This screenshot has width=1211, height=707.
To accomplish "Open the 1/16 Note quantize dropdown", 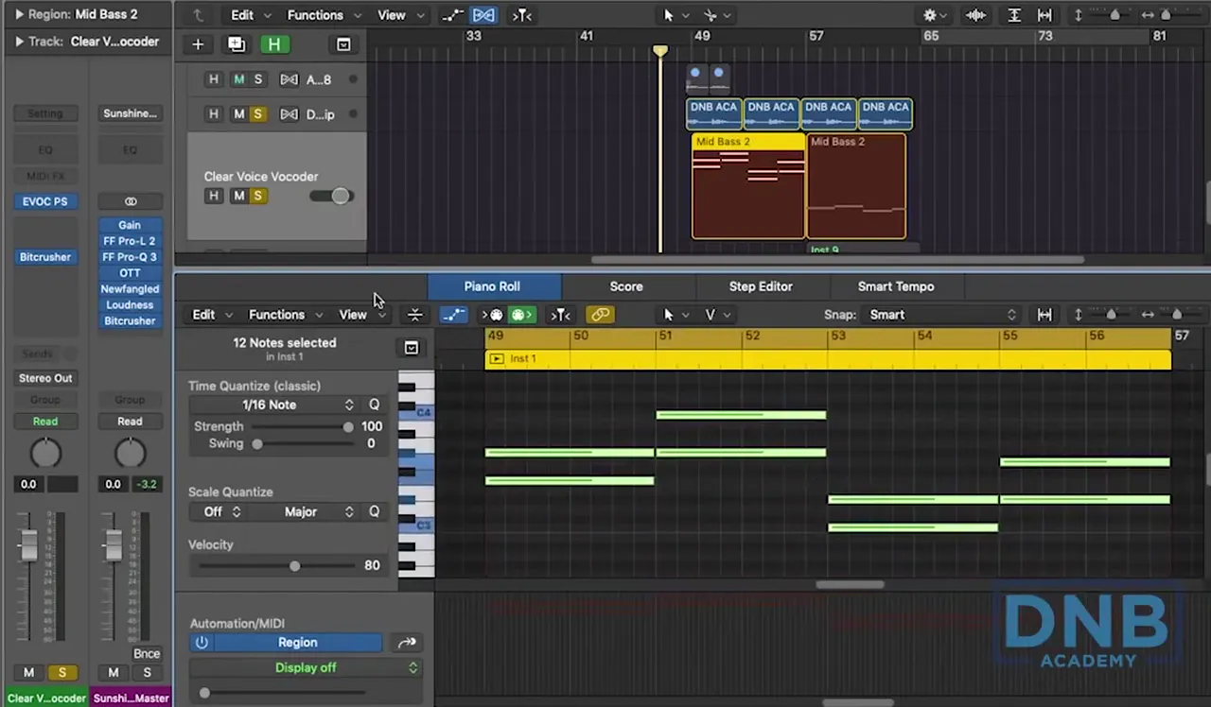I will coord(272,405).
